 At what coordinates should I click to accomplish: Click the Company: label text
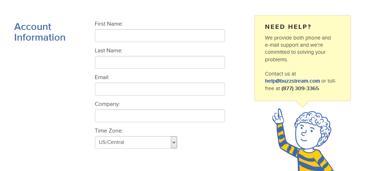[107, 104]
